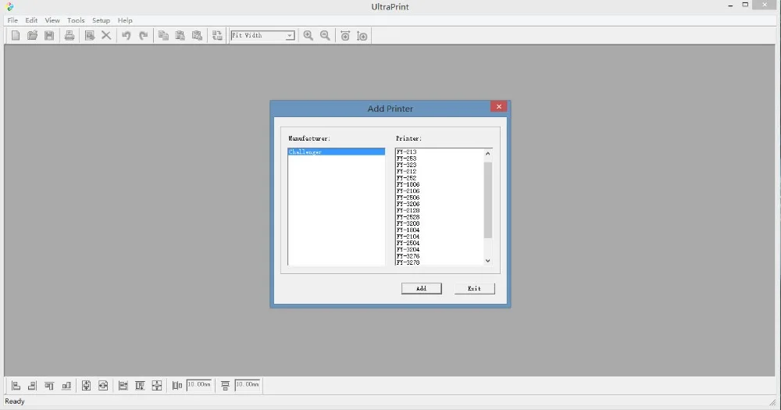Redo the last action
The image size is (781, 410).
point(144,35)
